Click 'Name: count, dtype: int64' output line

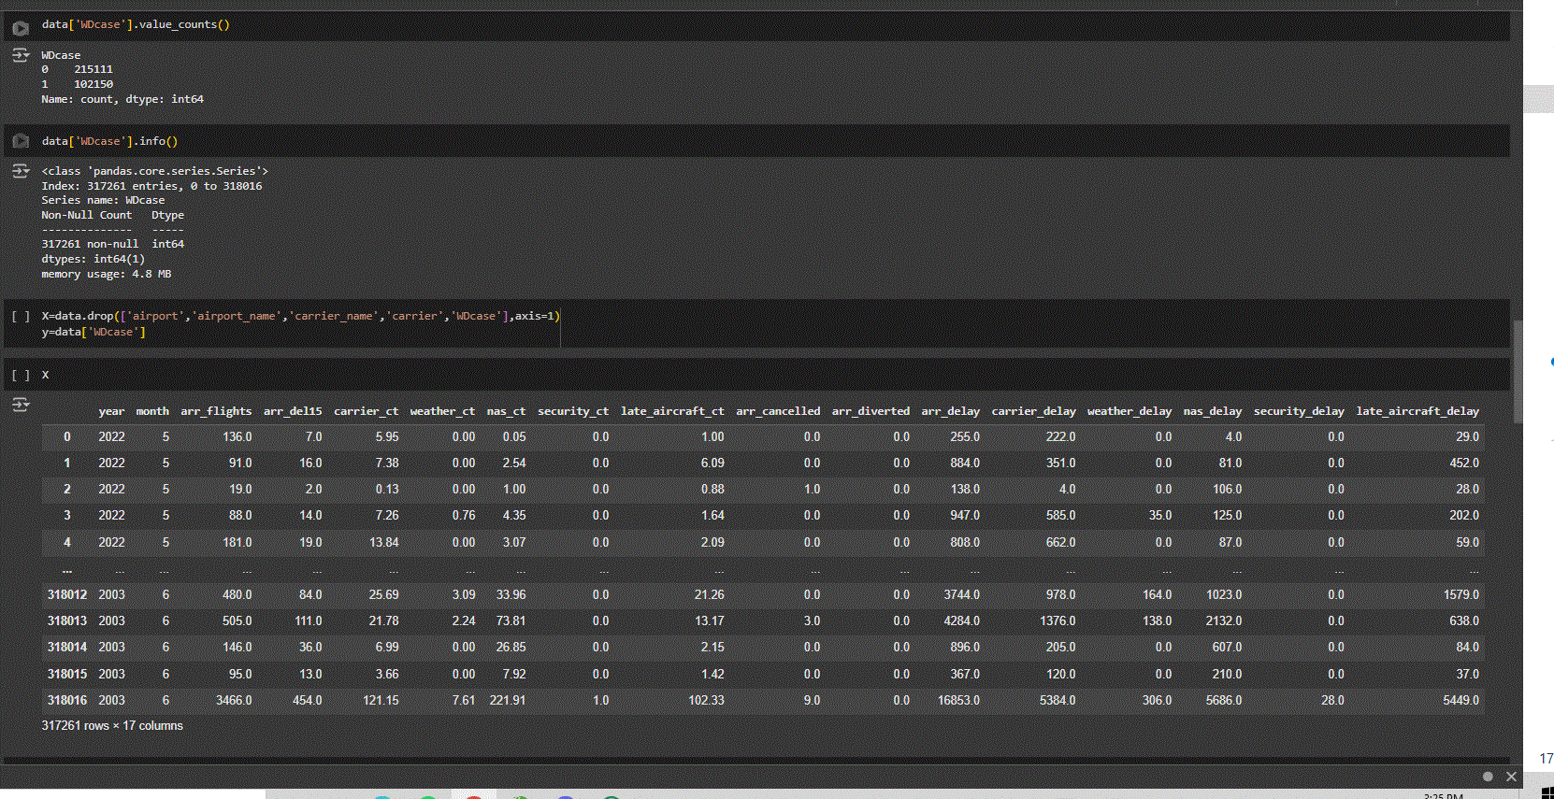tap(122, 99)
